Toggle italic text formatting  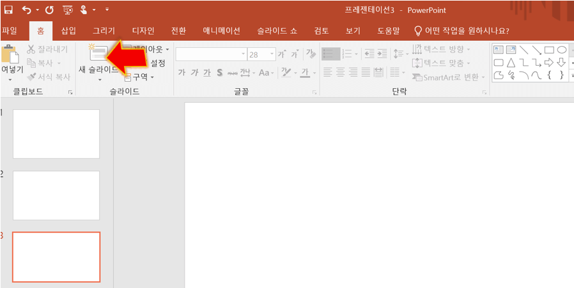[x=194, y=72]
